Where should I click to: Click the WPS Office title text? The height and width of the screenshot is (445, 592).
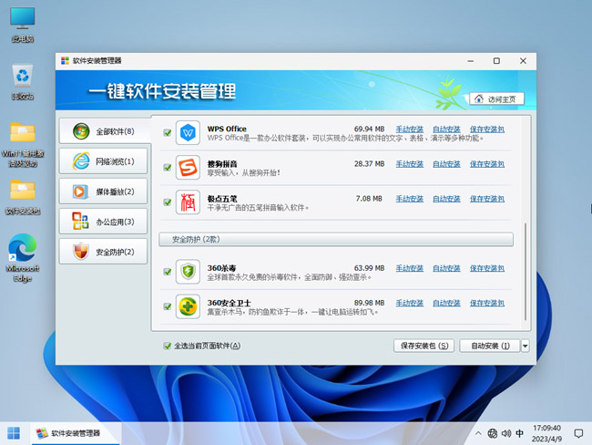pos(227,129)
